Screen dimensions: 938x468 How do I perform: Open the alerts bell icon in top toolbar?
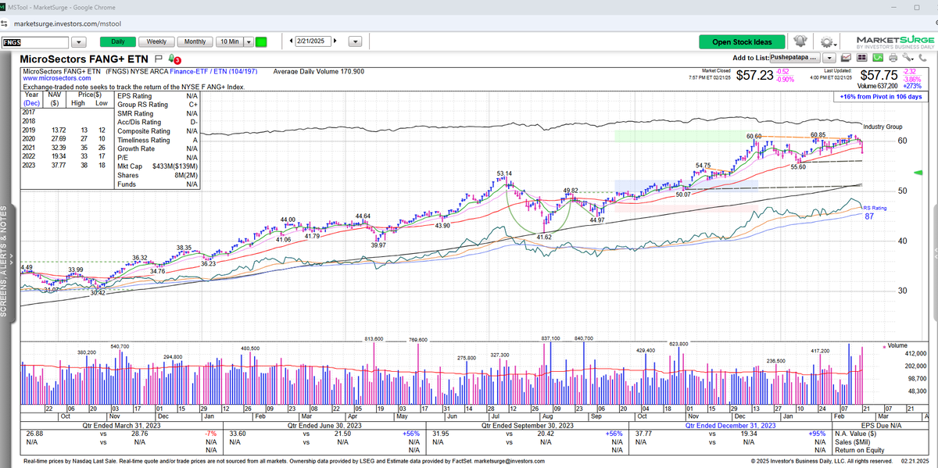pyautogui.click(x=800, y=41)
